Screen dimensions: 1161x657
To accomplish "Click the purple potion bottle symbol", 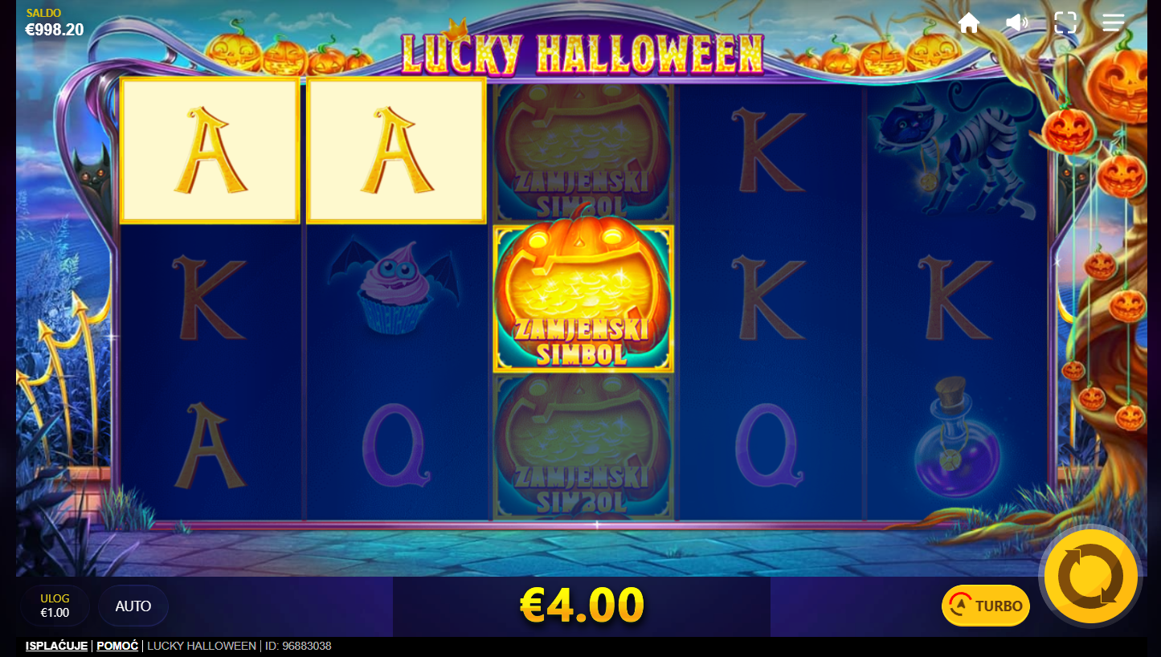I will click(956, 438).
